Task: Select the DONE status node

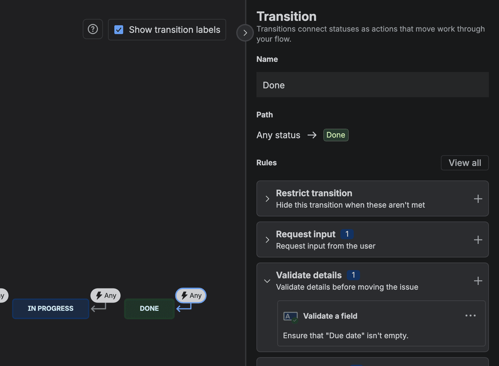Action: tap(149, 309)
